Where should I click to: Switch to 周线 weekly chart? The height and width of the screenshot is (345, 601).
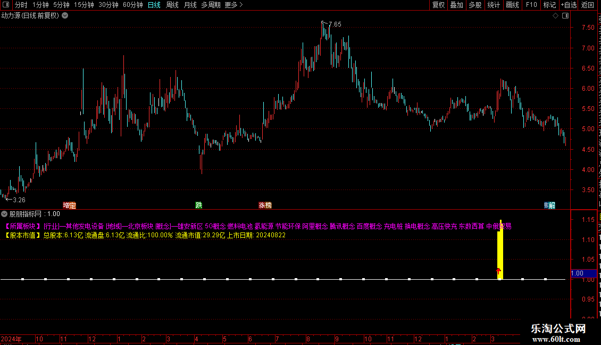click(x=172, y=5)
